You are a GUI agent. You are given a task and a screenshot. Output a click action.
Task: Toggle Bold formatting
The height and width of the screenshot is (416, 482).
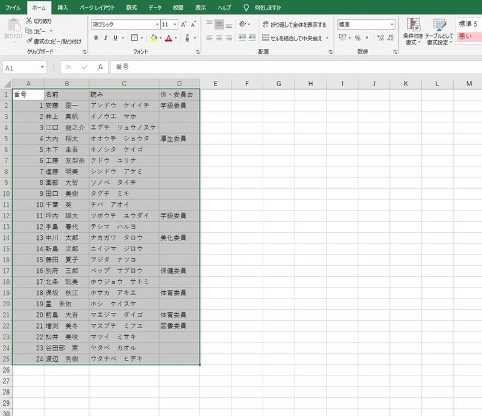tap(96, 38)
